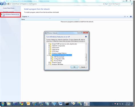Screen dimensions: 135x107
Task: Click the help icon in Get Programs toolbar
Action: (x=131, y=16)
